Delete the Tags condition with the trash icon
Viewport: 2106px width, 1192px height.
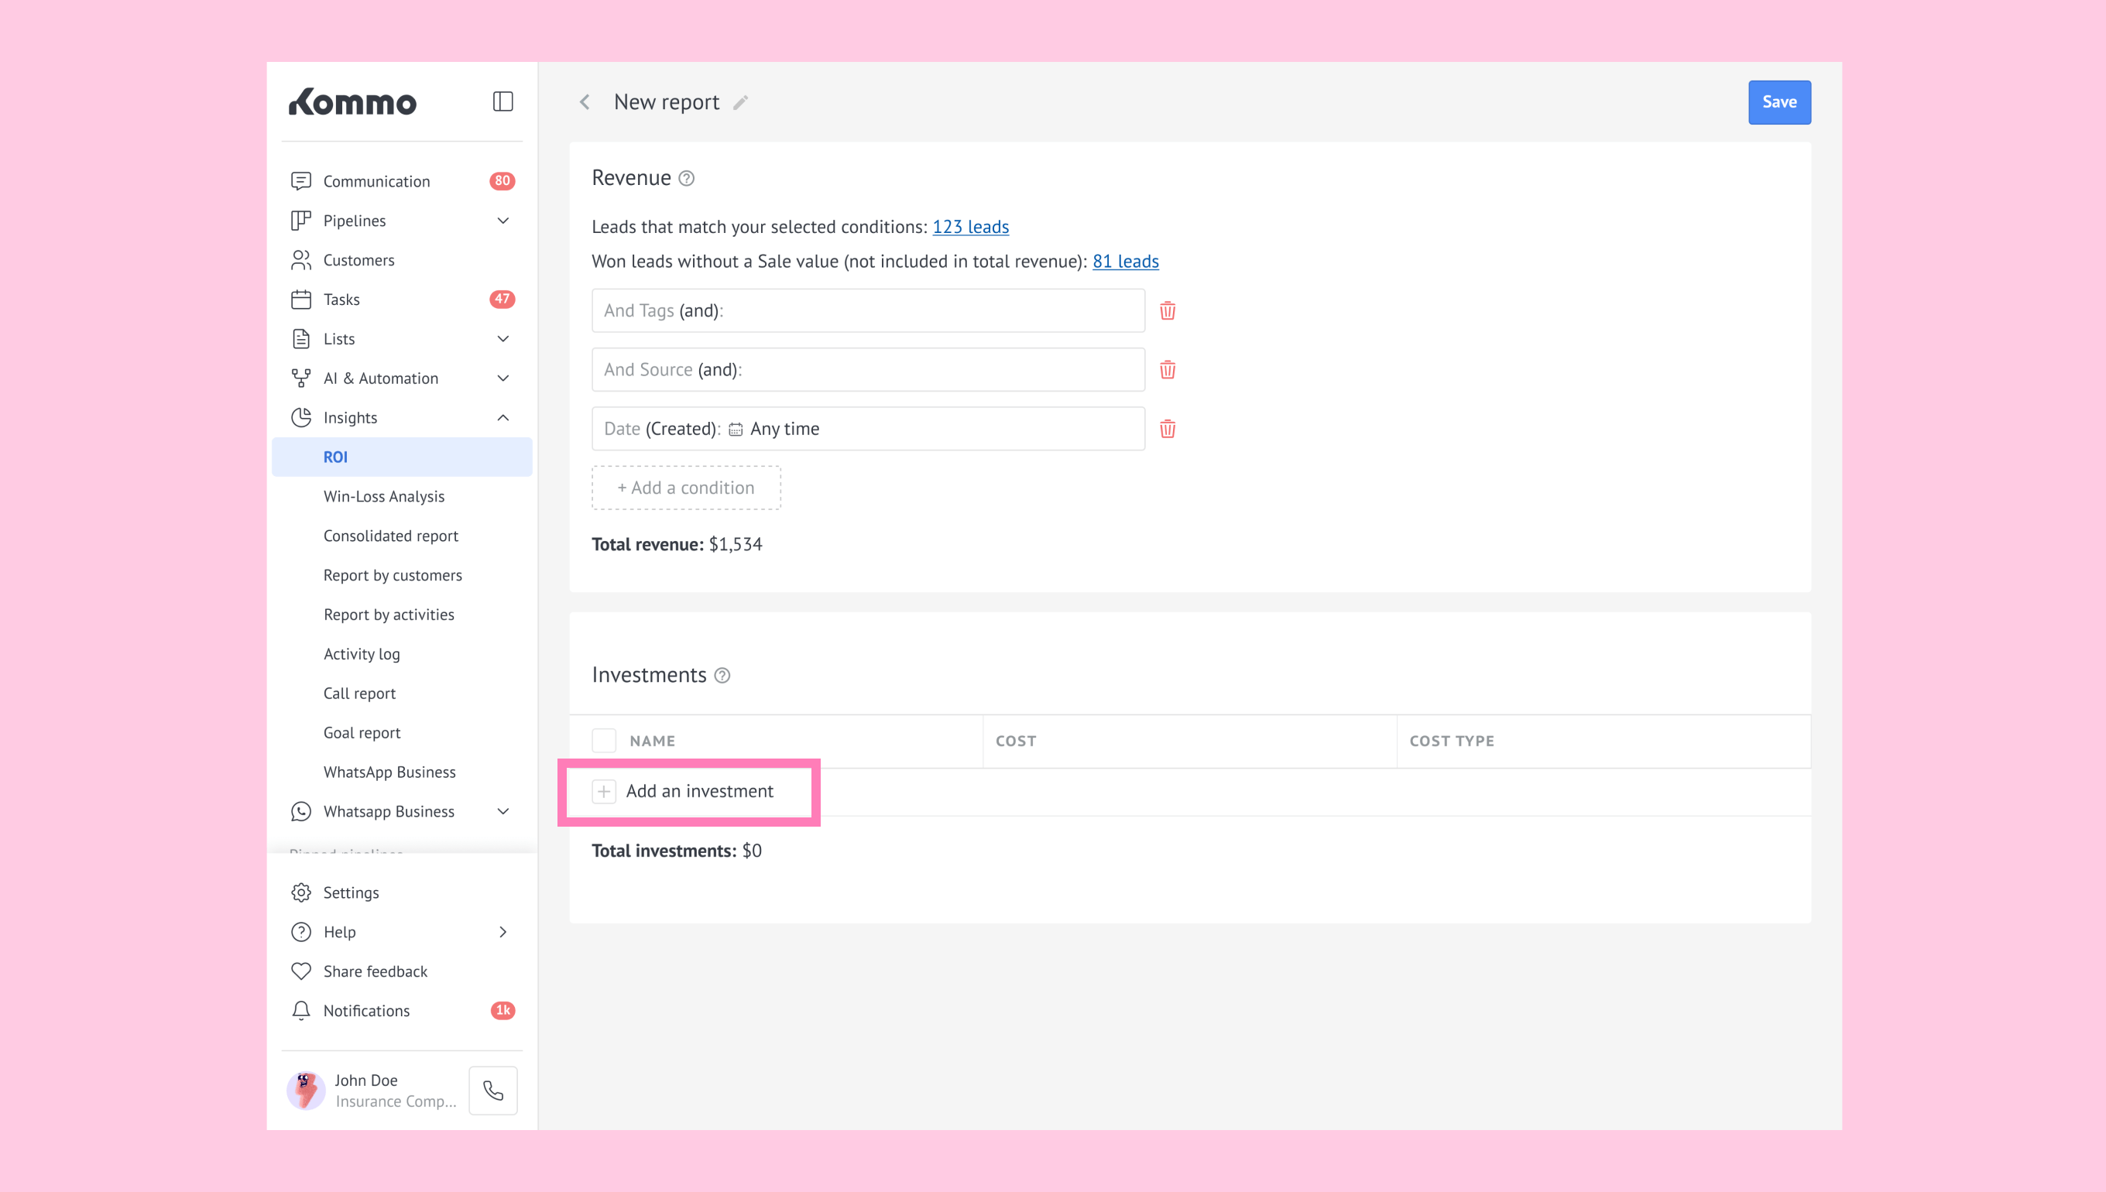pyautogui.click(x=1167, y=310)
